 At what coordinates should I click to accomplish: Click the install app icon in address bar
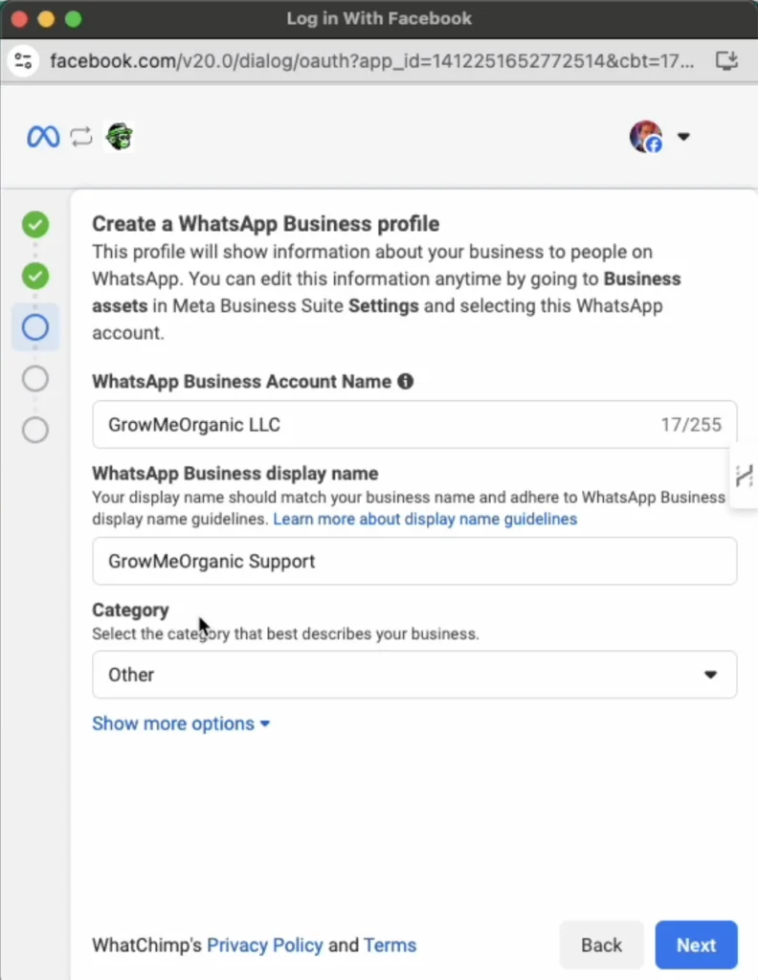pyautogui.click(x=726, y=60)
